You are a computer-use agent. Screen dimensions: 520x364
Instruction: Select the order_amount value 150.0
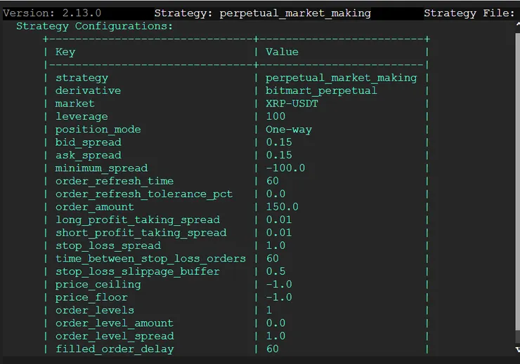pyautogui.click(x=282, y=207)
